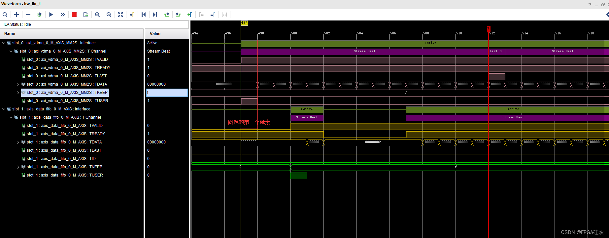Collapse slot_0 axi_vdma Interface group
Image resolution: width=609 pixels, height=238 pixels.
[x=4, y=43]
